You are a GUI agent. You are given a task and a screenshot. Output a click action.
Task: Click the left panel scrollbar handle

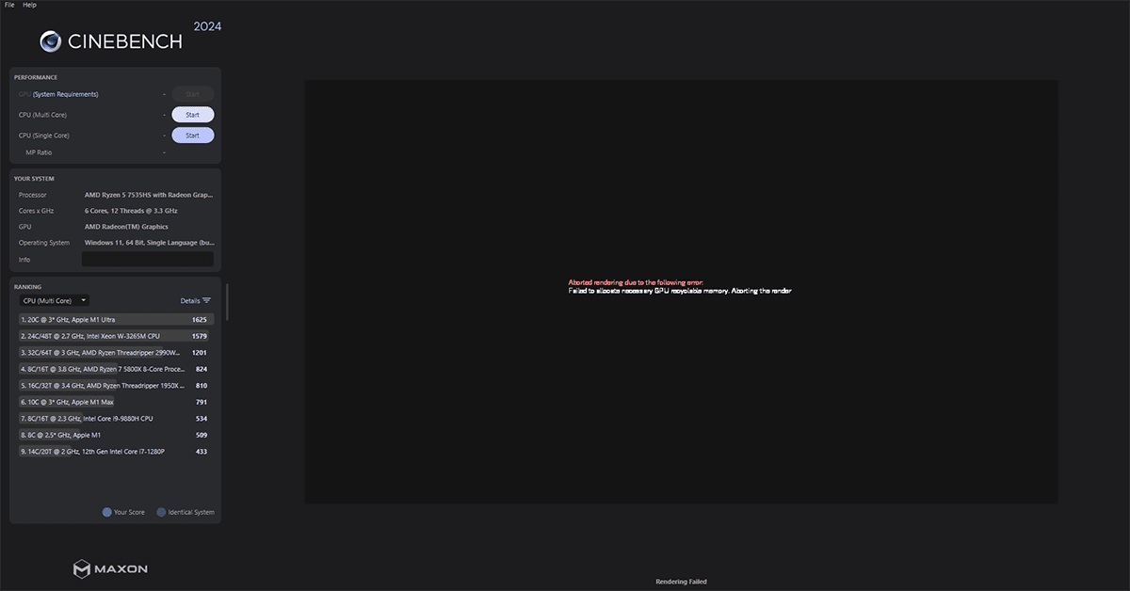pos(227,302)
